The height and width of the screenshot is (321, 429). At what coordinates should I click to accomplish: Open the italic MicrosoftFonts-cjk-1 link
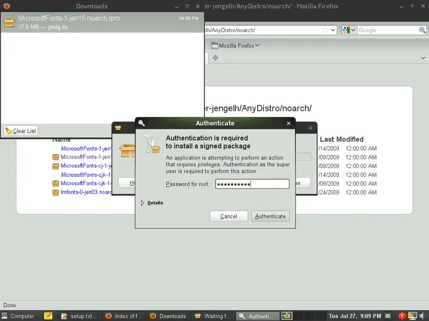[x=86, y=175]
